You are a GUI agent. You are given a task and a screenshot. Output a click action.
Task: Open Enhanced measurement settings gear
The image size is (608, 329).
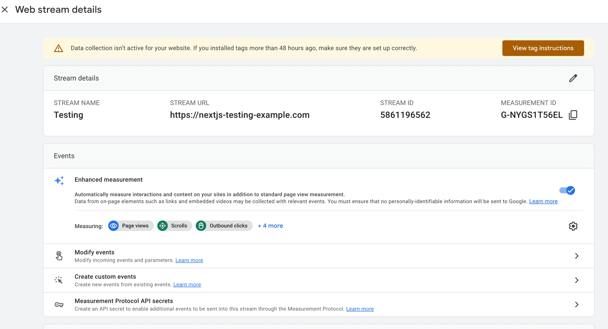click(x=573, y=226)
